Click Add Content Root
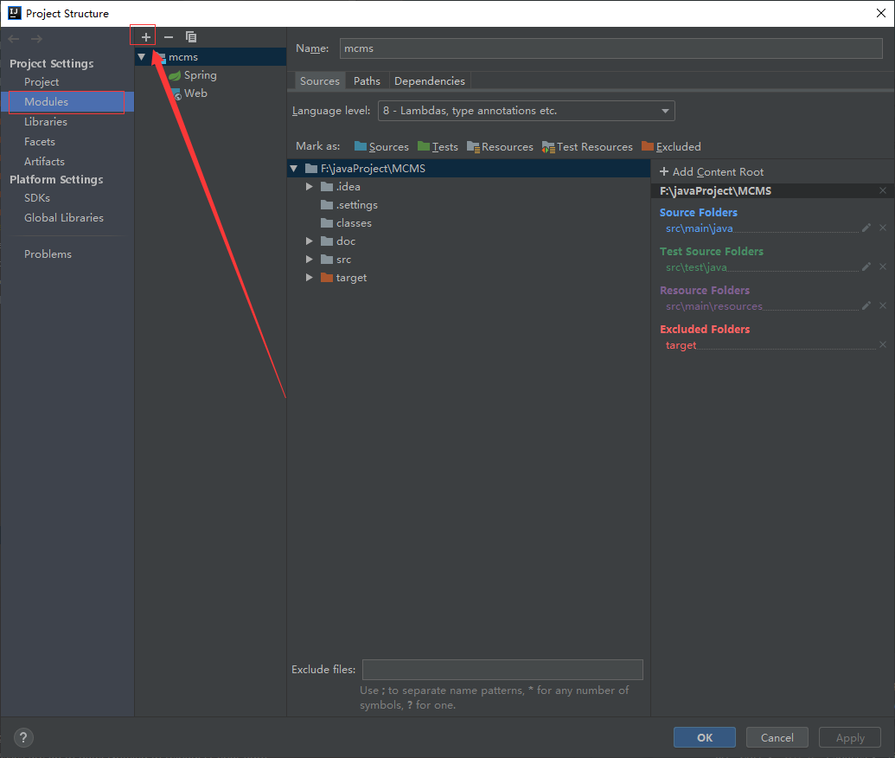 click(x=712, y=172)
